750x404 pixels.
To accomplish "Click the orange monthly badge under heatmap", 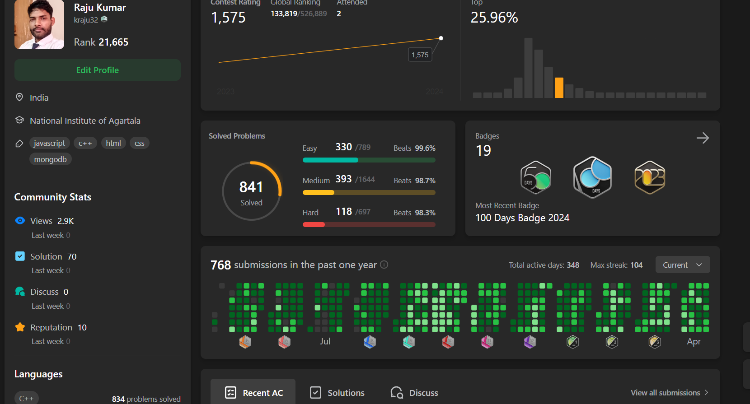I will [x=245, y=342].
